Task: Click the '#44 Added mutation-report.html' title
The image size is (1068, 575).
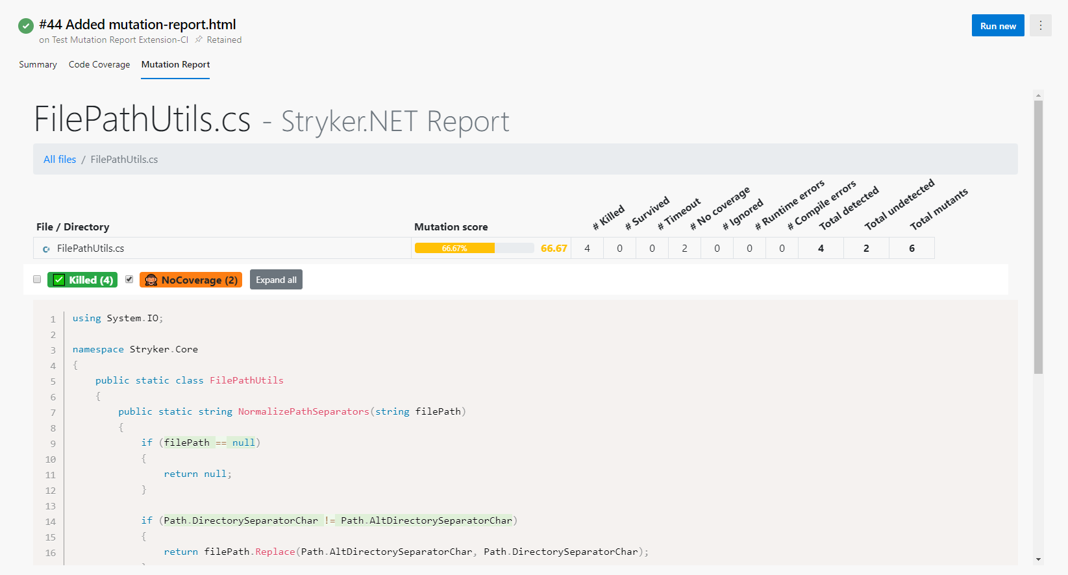Action: coord(137,25)
